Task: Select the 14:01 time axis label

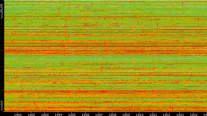Action: coord(17,115)
